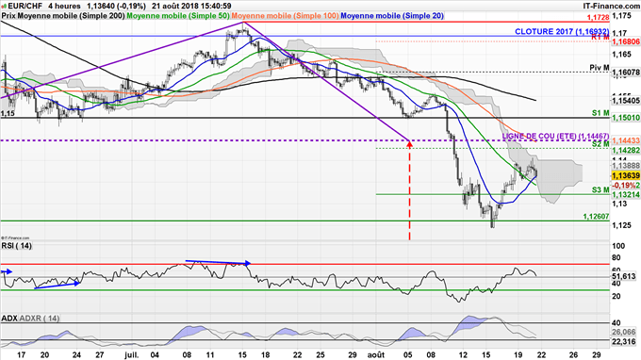Screen dimensions: 641x360
Task: Click the 'R1 M' pivot label
Action: (x=600, y=37)
